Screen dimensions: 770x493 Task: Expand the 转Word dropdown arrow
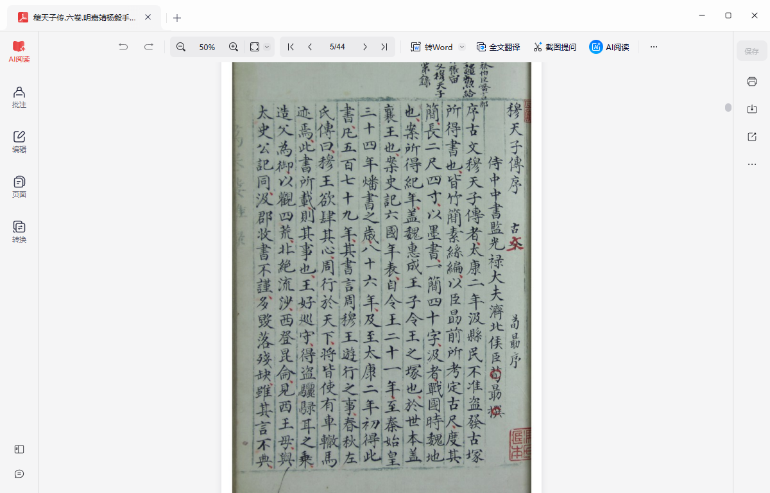click(x=461, y=47)
